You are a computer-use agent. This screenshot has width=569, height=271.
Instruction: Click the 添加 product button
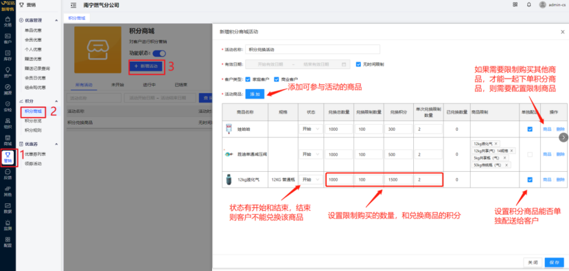(x=255, y=94)
